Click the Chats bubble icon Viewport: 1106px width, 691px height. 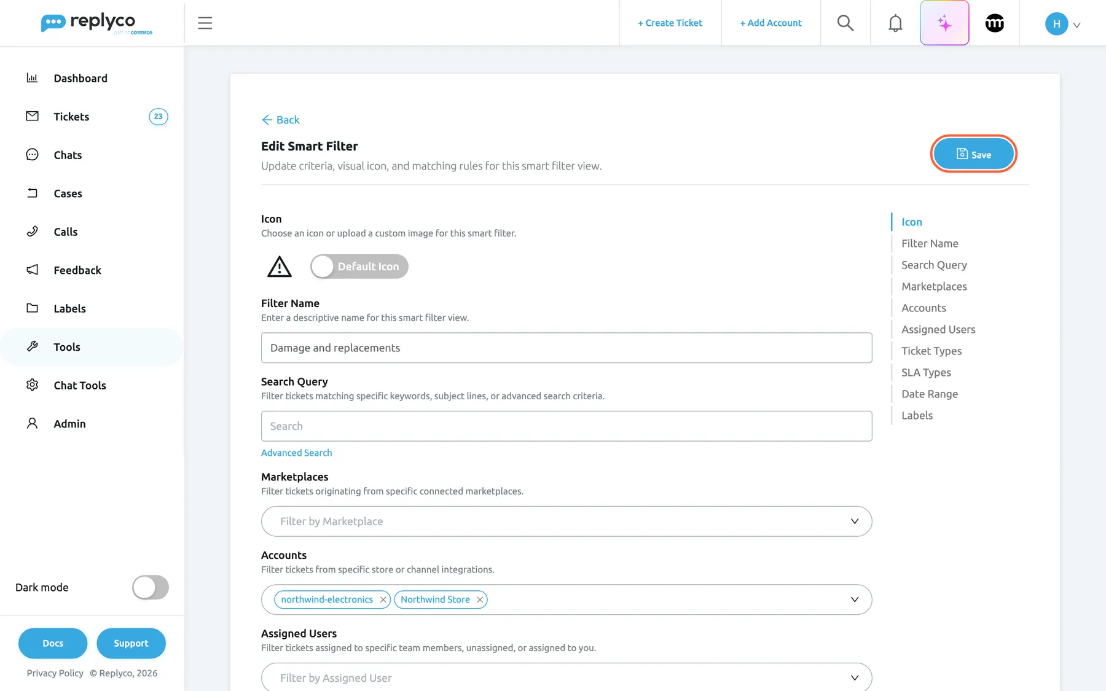[x=32, y=155]
